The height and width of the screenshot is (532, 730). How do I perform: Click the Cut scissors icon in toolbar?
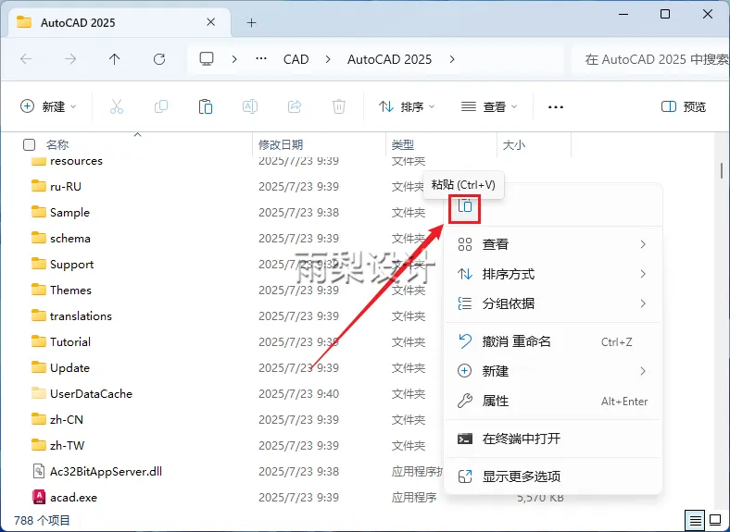pyautogui.click(x=117, y=106)
